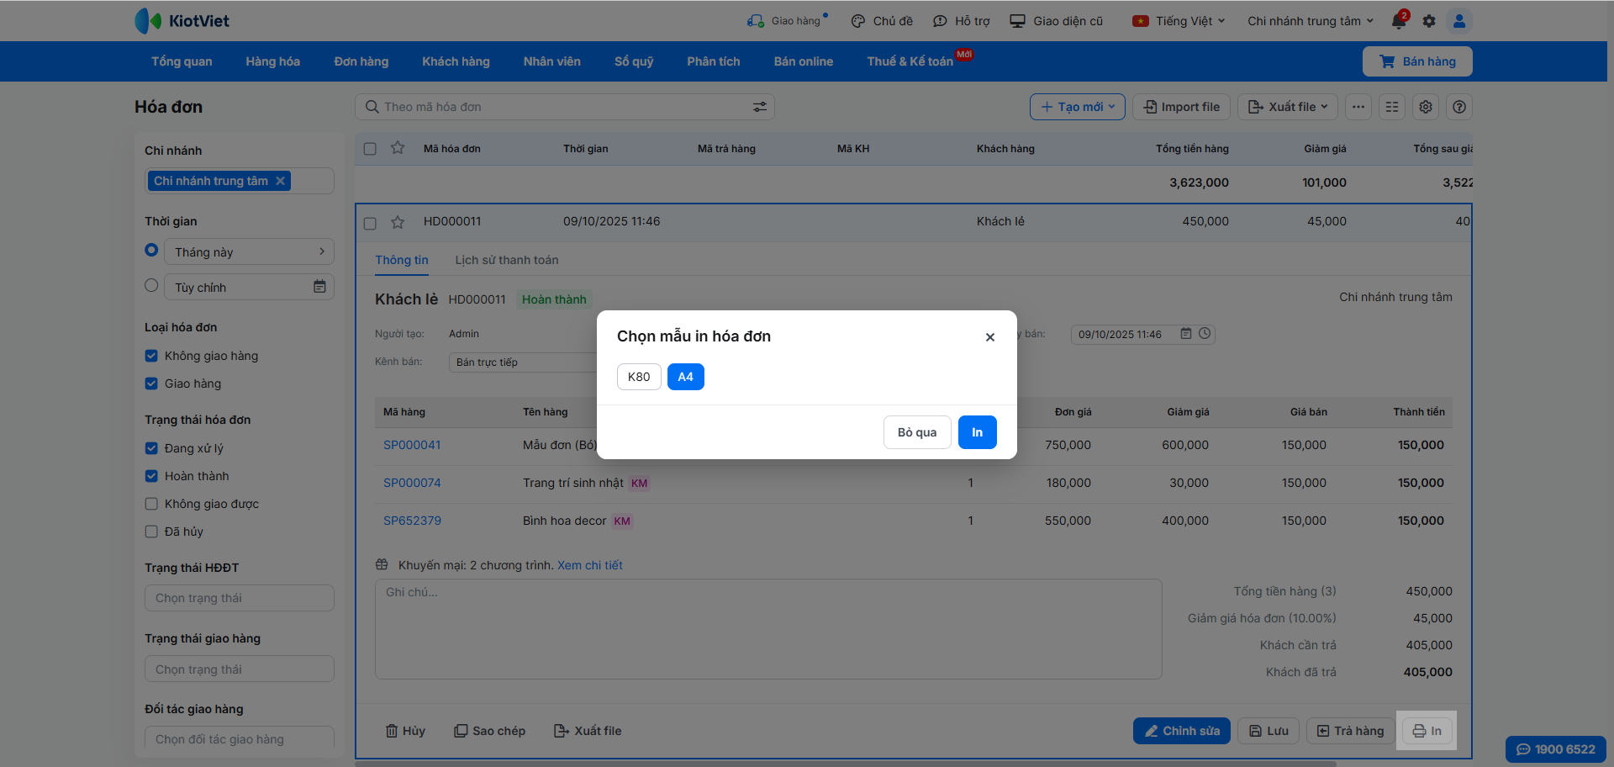1614x767 pixels.
Task: Open settings gear in top header
Action: [x=1429, y=21]
